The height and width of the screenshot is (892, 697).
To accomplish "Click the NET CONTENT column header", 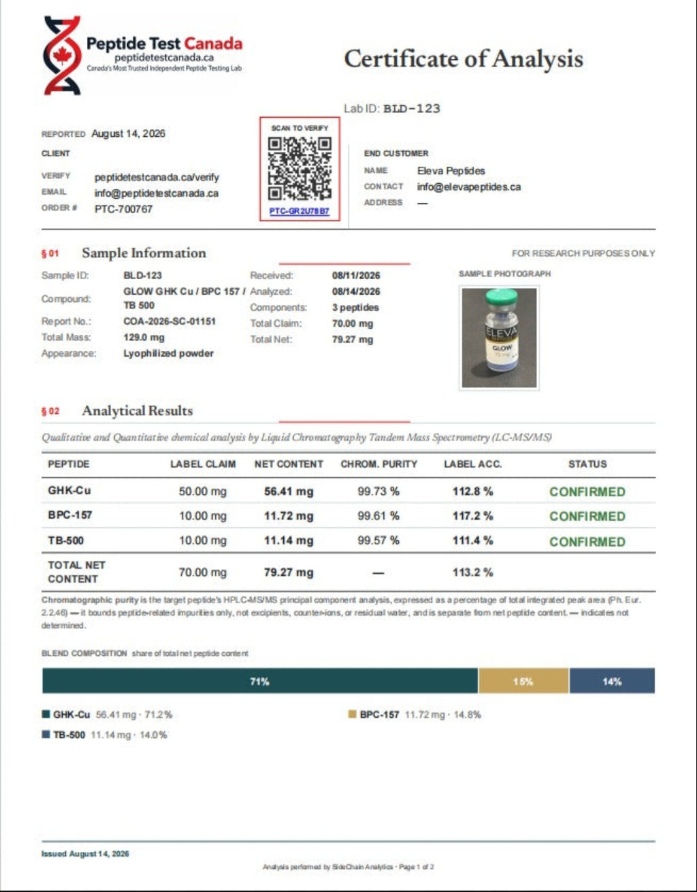I will [289, 464].
